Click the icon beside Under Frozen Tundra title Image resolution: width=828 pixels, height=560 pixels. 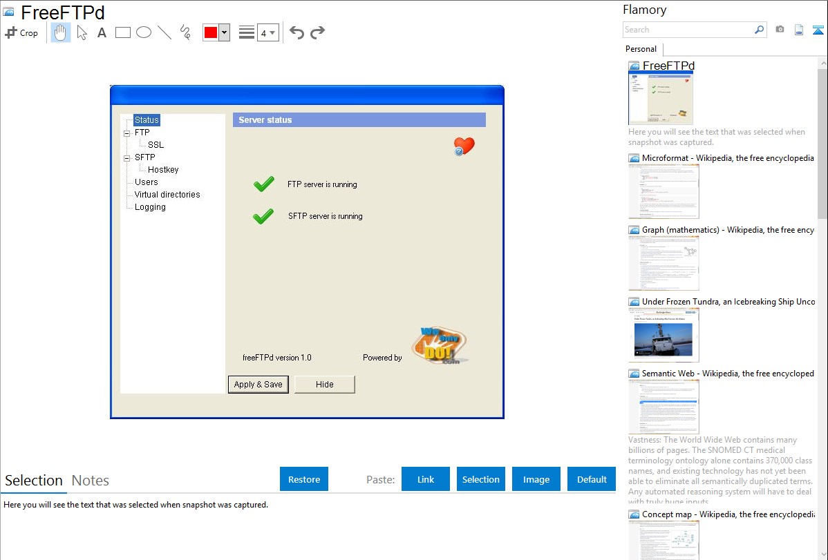click(634, 302)
